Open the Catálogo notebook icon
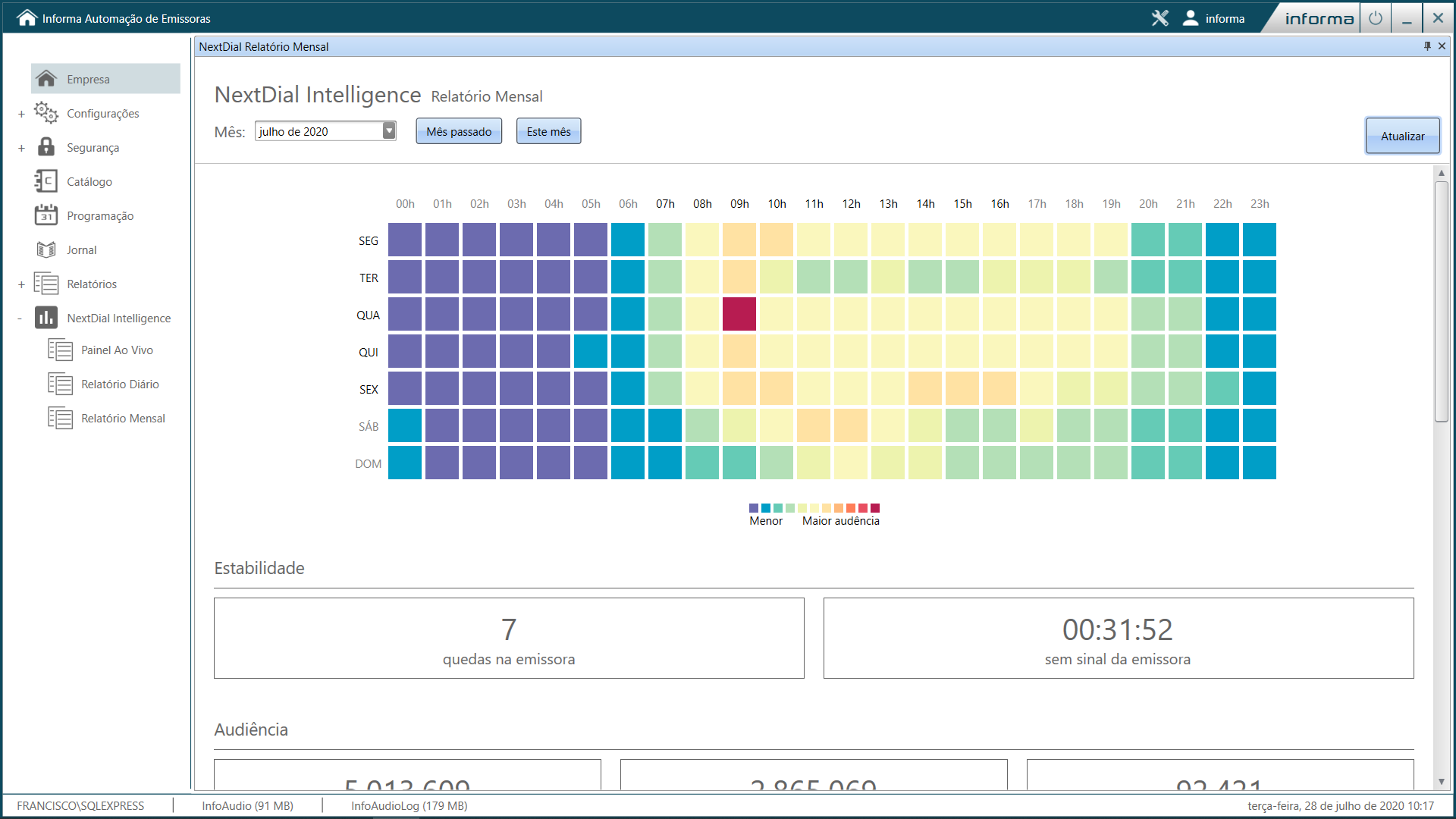This screenshot has width=1456, height=819. [x=46, y=181]
